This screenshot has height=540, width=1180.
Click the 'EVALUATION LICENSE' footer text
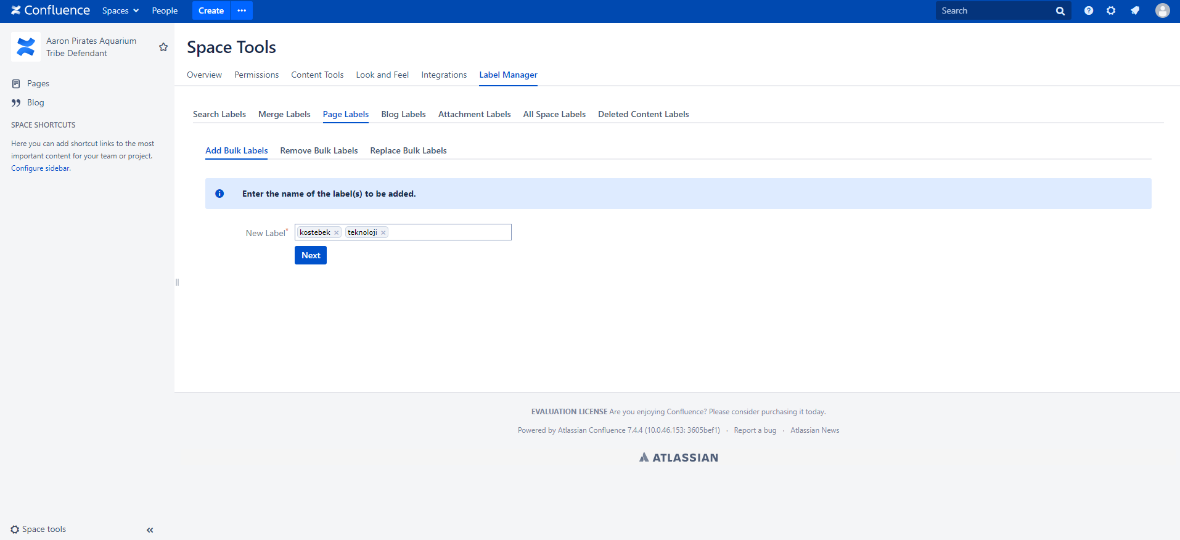click(x=569, y=412)
